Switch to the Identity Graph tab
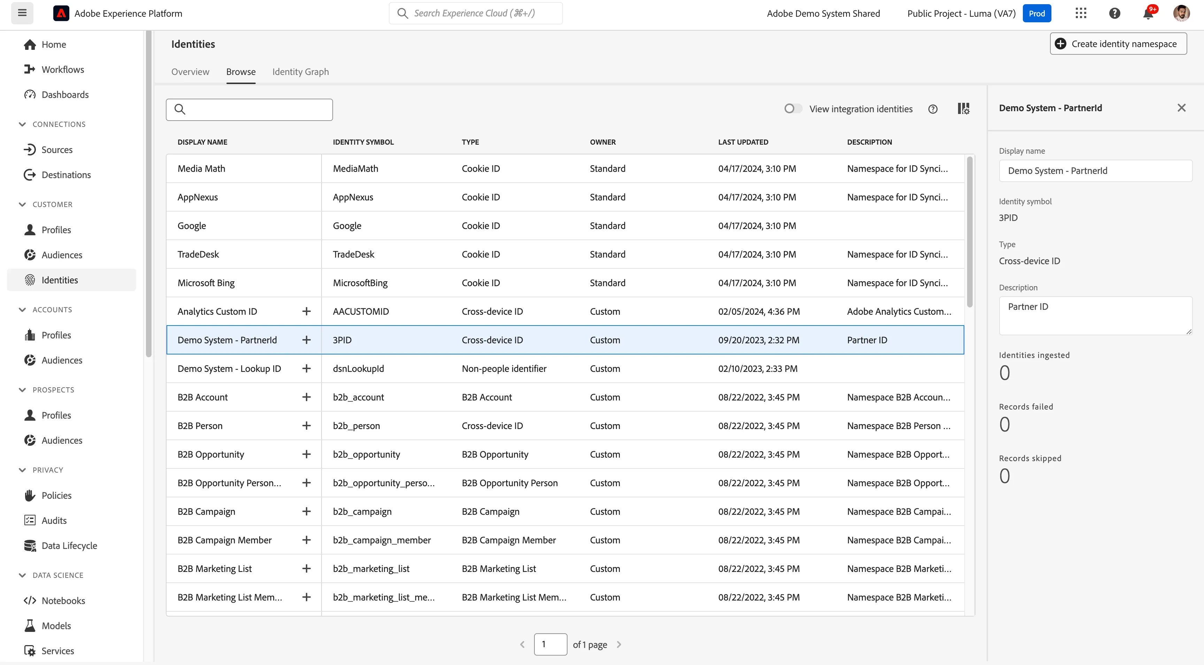1204x665 pixels. (301, 72)
